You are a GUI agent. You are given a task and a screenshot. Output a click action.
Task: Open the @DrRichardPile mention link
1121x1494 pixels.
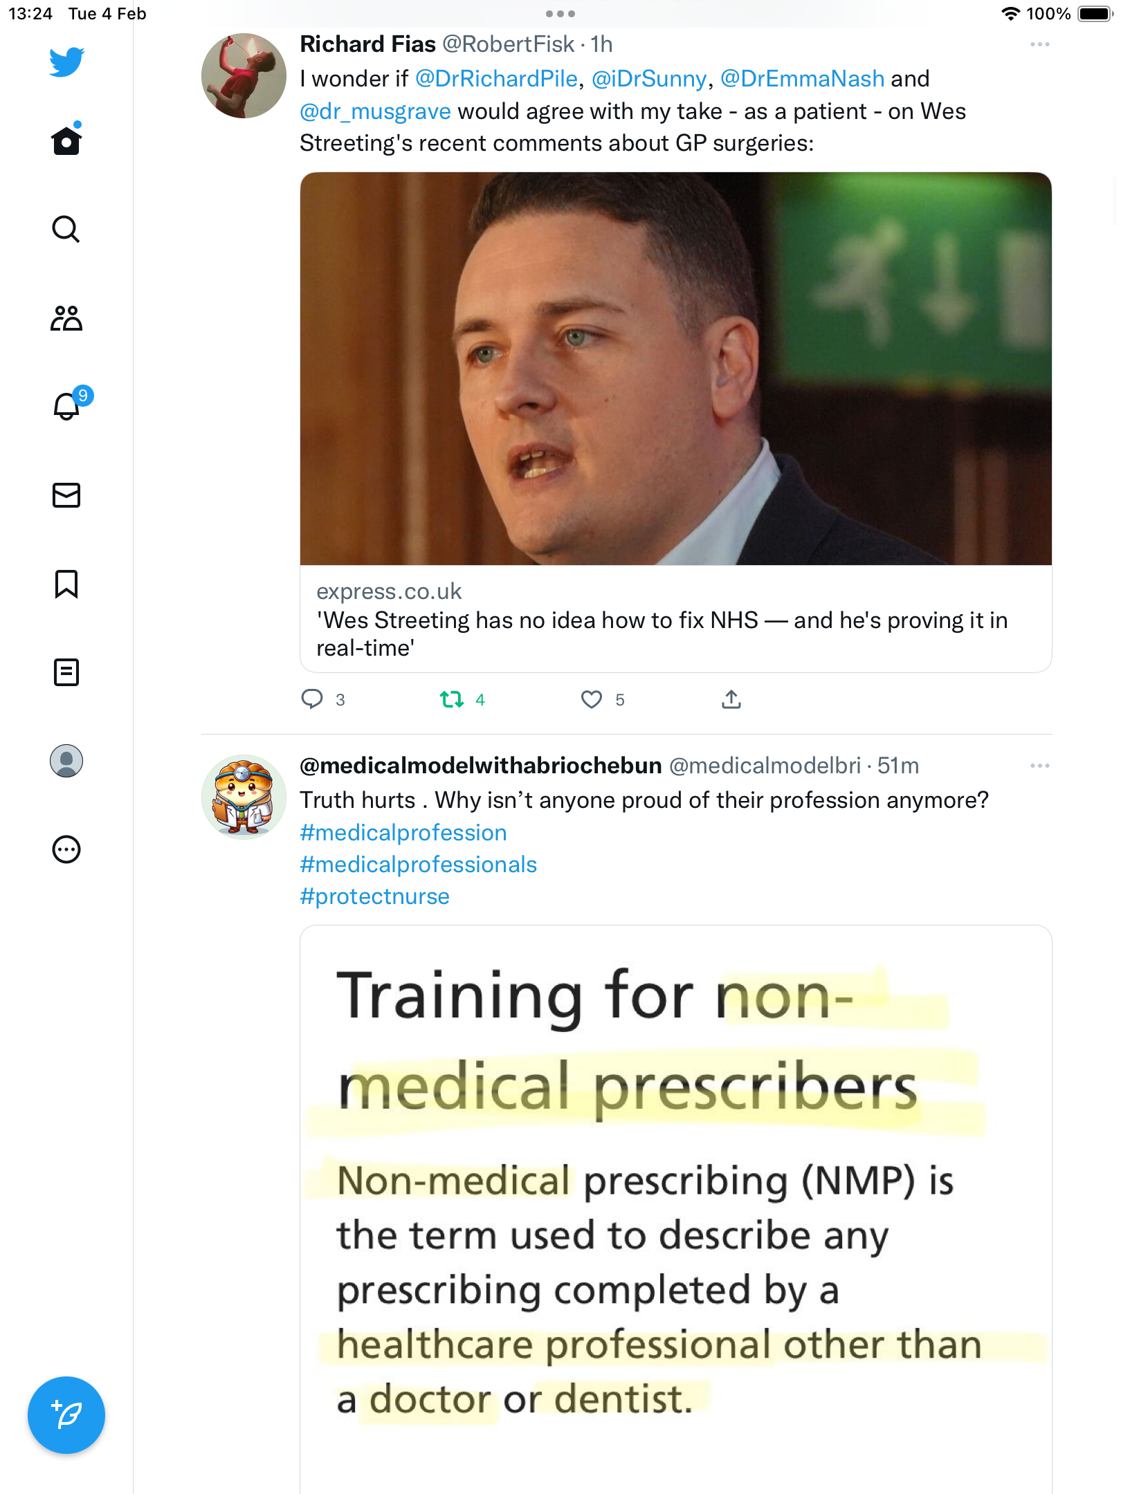coord(496,79)
